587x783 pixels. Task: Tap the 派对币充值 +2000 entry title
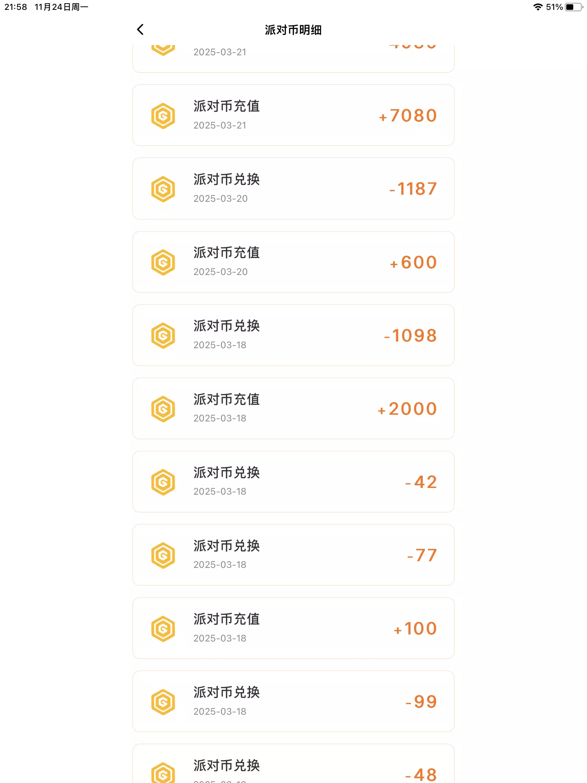pos(226,400)
